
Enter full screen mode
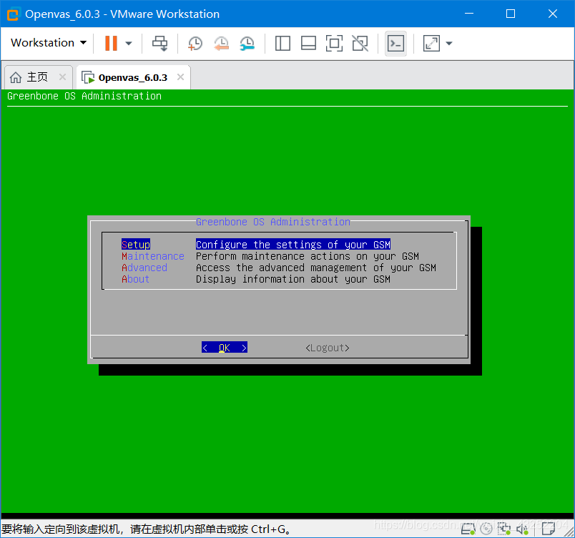(334, 43)
